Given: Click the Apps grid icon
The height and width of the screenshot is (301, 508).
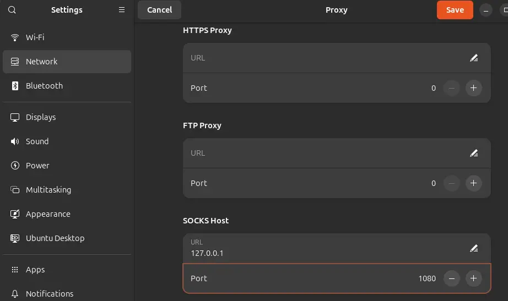Looking at the screenshot, I should click(14, 270).
